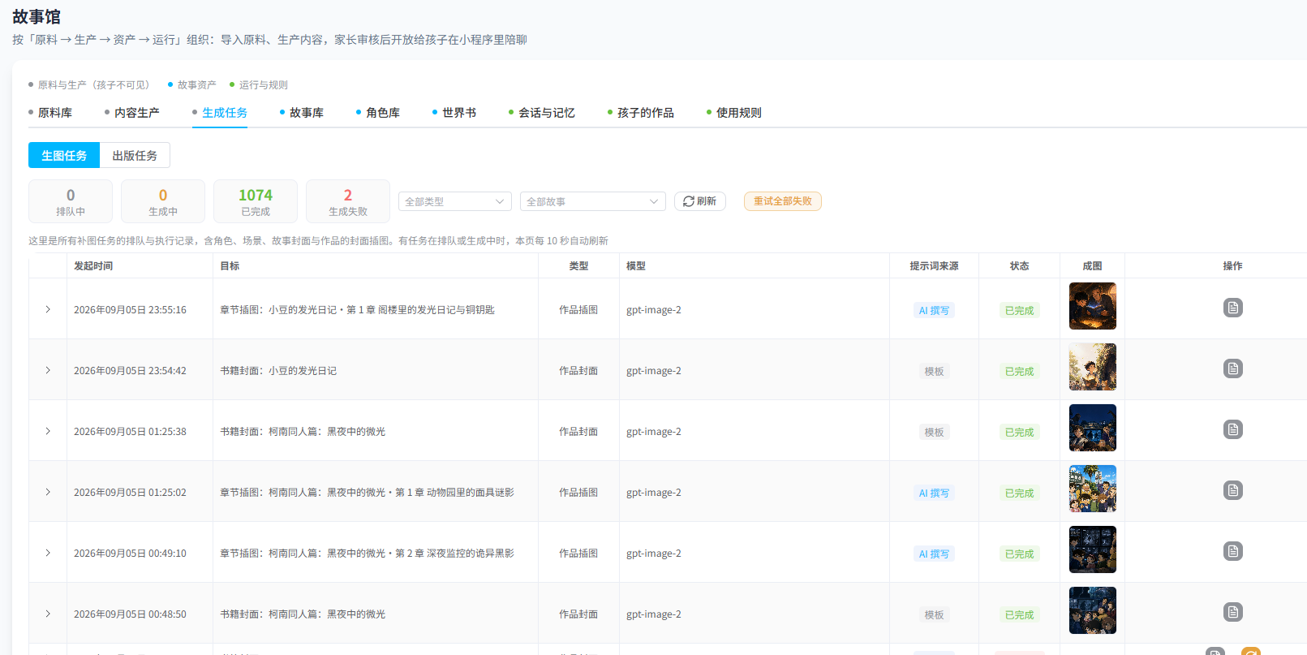Open detail icon for 01:25:38 task row
Image resolution: width=1307 pixels, height=655 pixels.
coord(1232,429)
